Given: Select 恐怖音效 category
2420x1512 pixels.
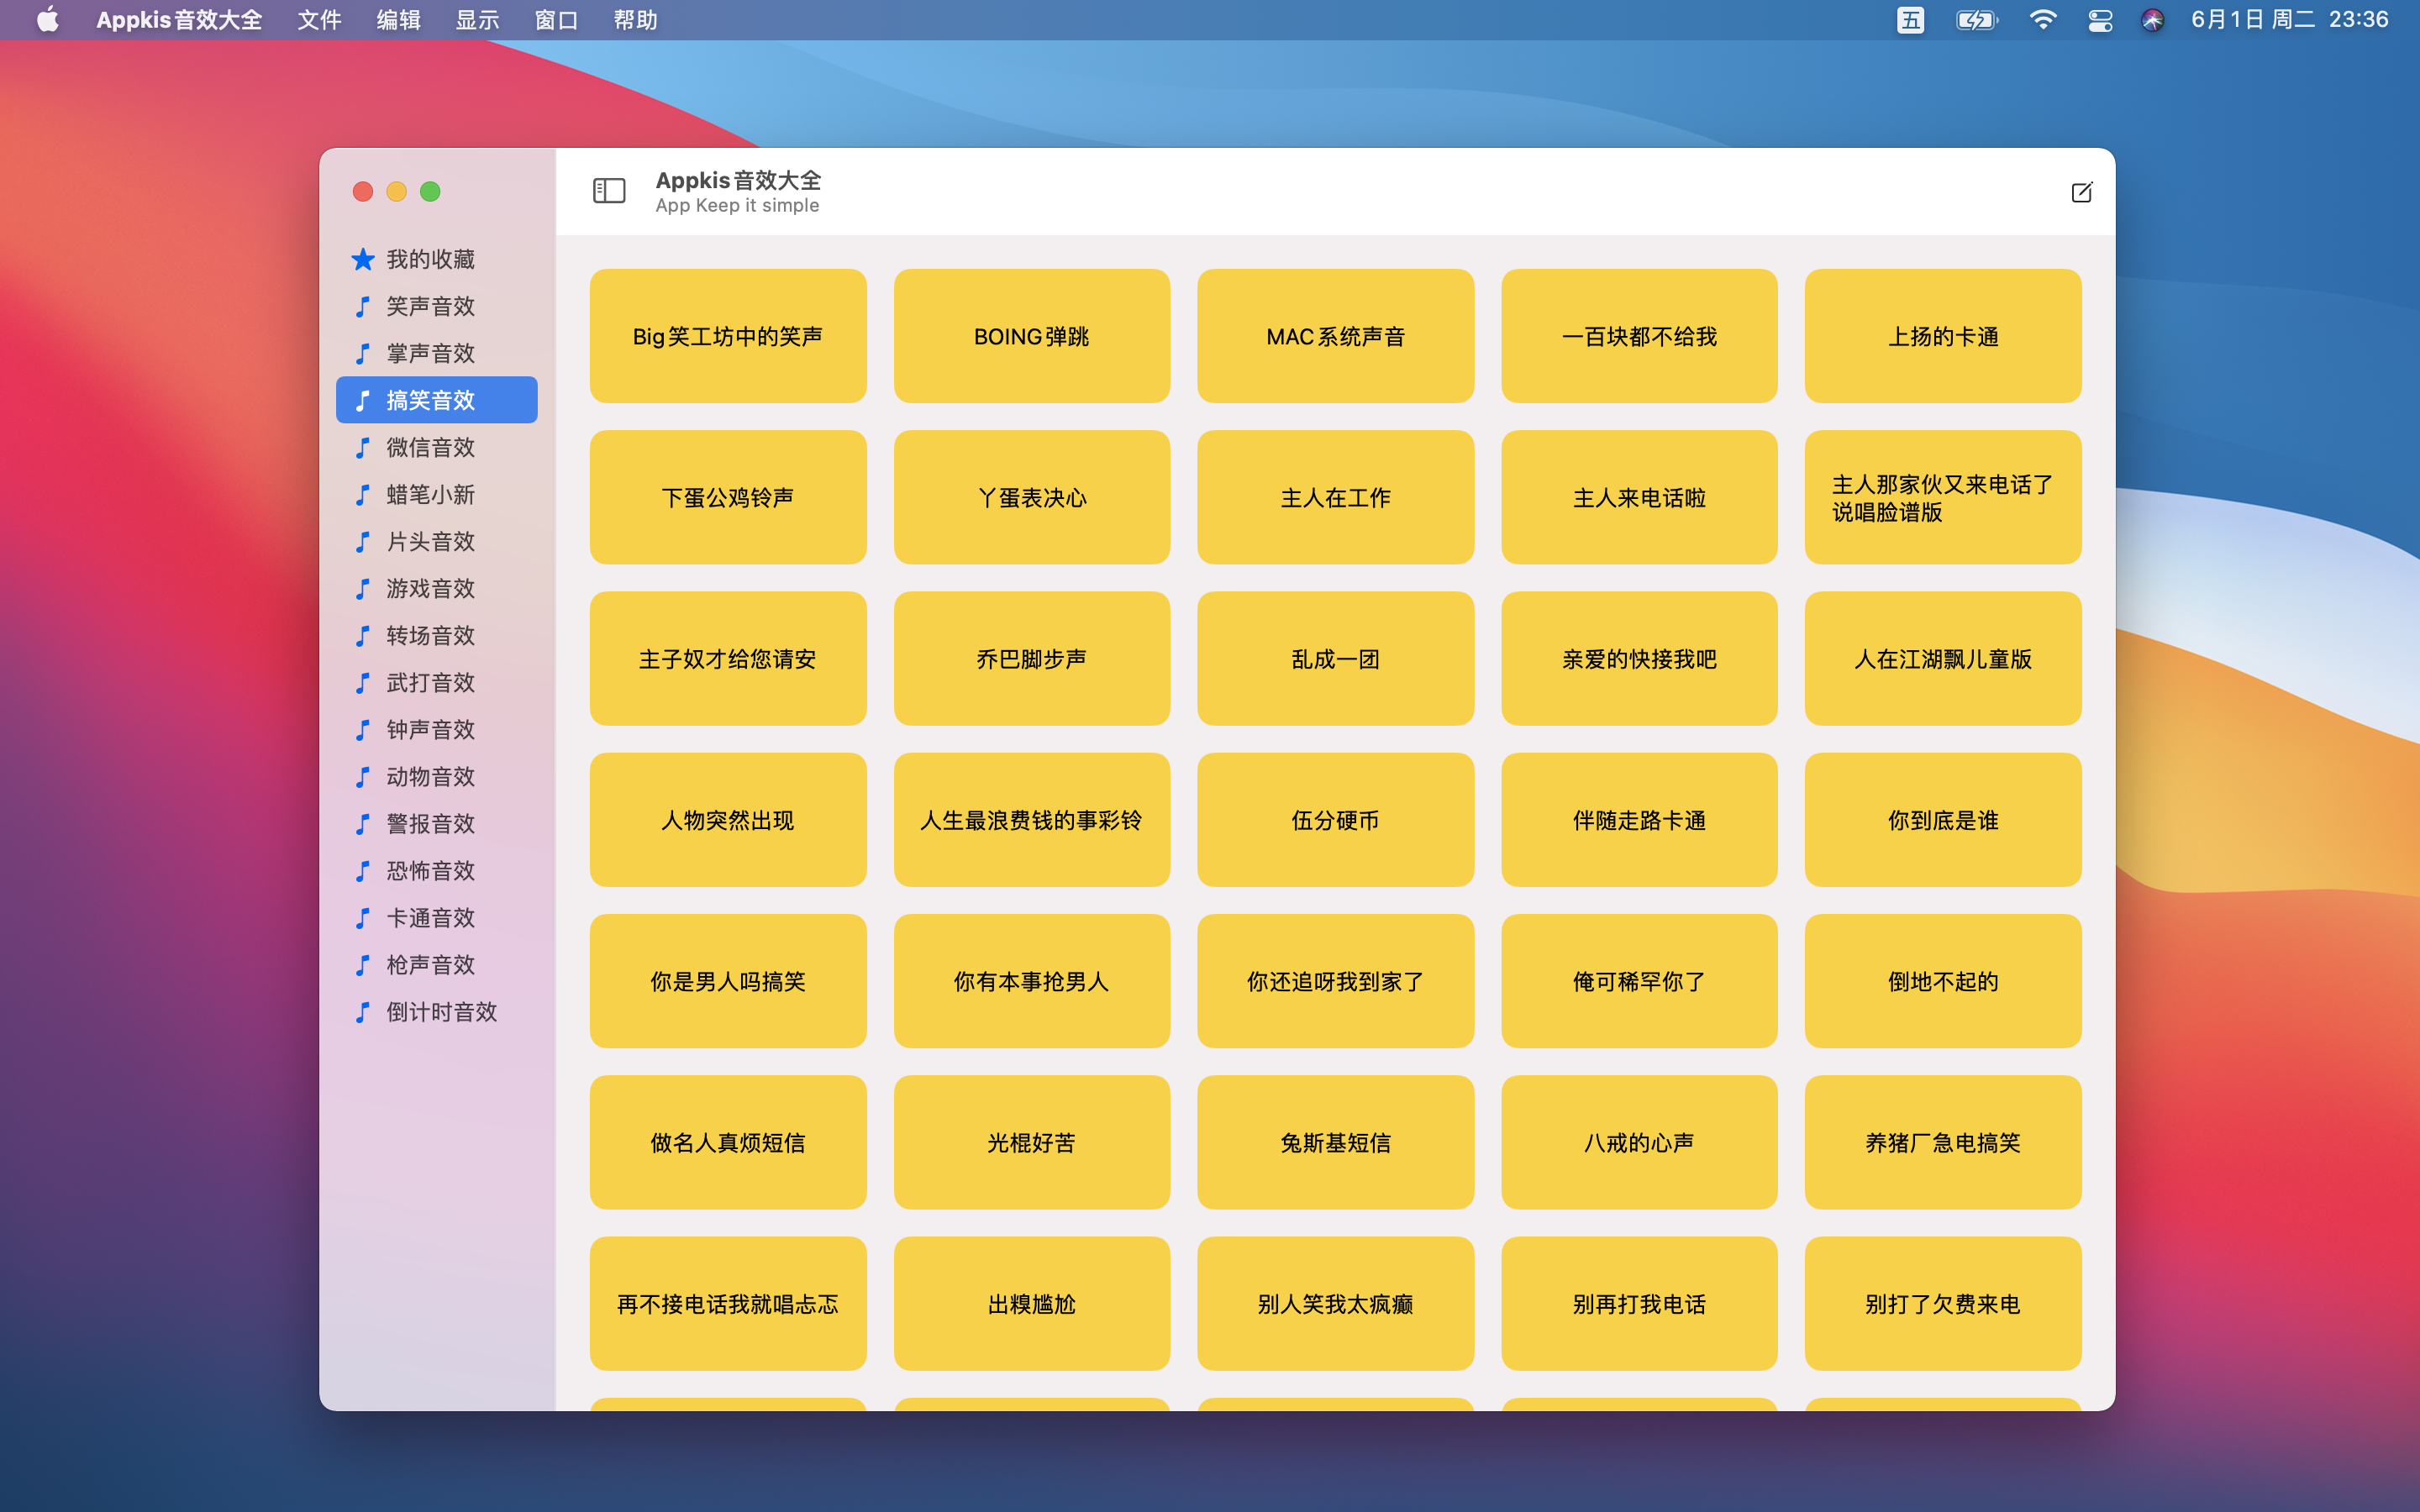Looking at the screenshot, I should coord(437,870).
